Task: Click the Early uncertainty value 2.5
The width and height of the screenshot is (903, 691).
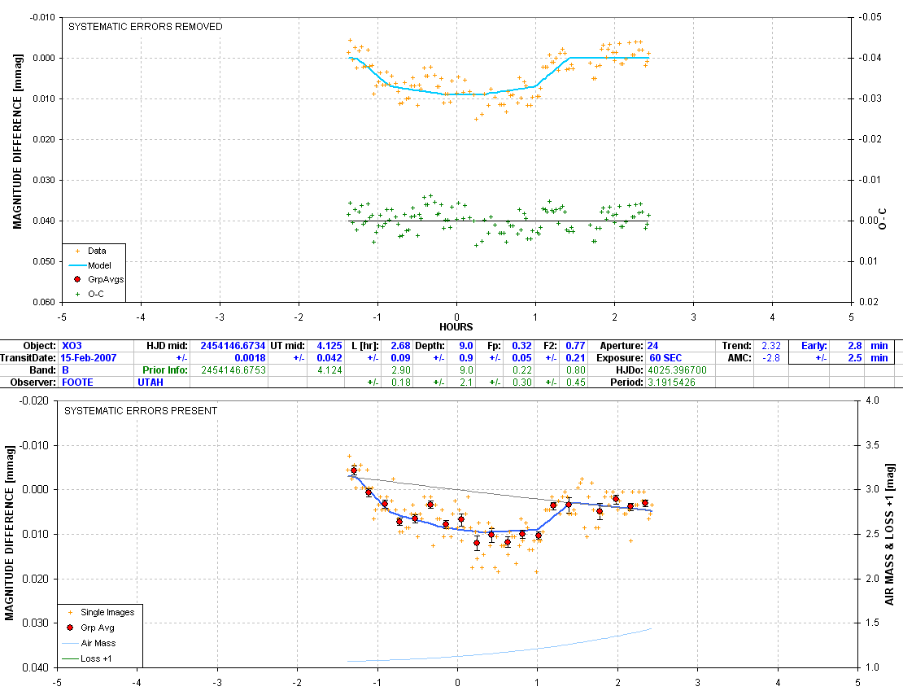Action: tap(855, 358)
